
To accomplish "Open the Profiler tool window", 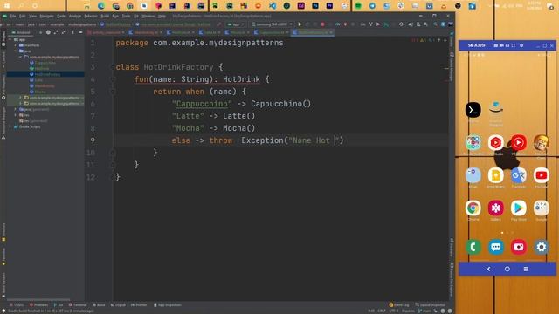I will click(x=139, y=305).
